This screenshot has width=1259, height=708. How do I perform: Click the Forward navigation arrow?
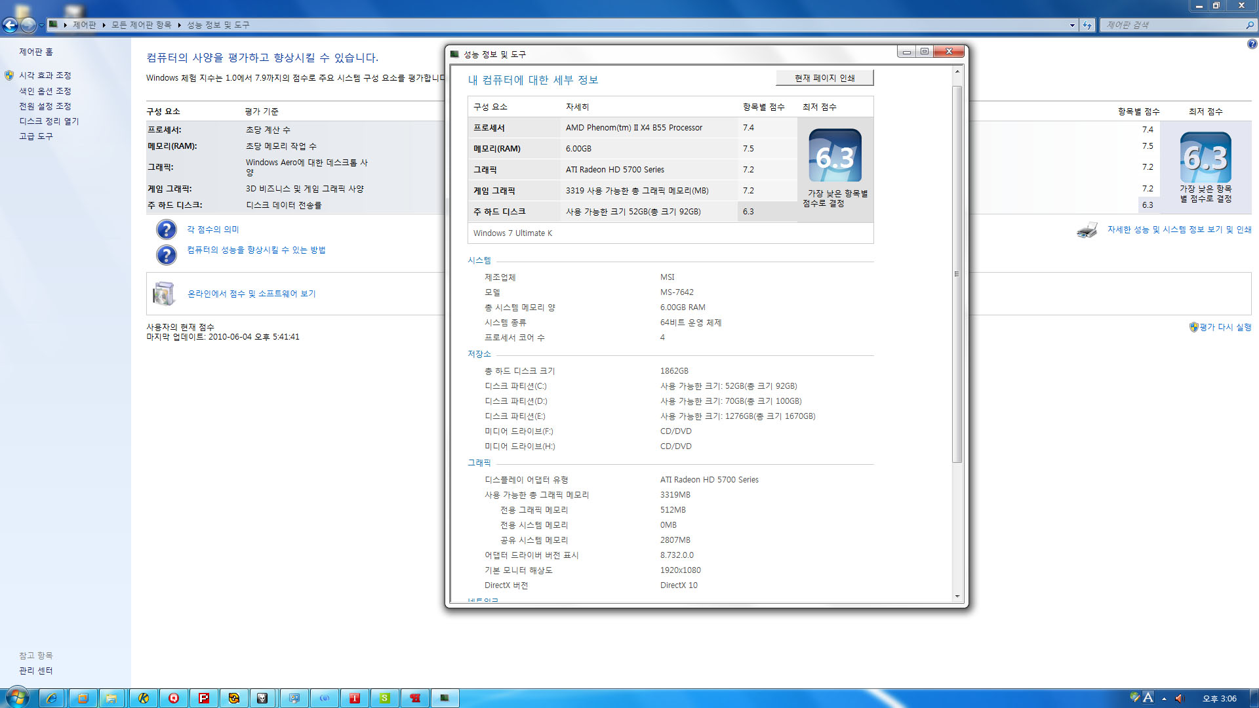[28, 25]
